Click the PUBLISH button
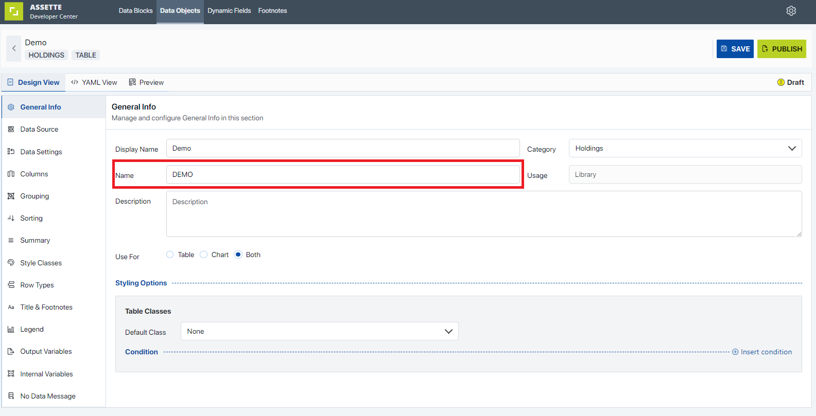The height and width of the screenshot is (416, 816). tap(782, 49)
